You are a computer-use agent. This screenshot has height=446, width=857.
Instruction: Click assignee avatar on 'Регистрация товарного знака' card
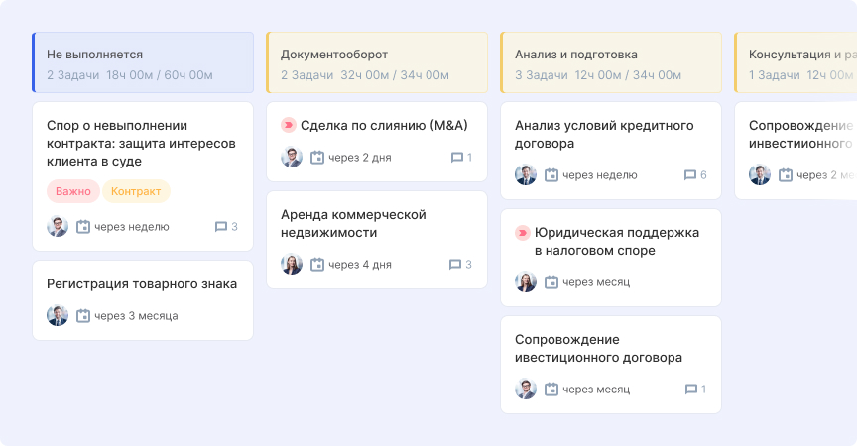[58, 316]
